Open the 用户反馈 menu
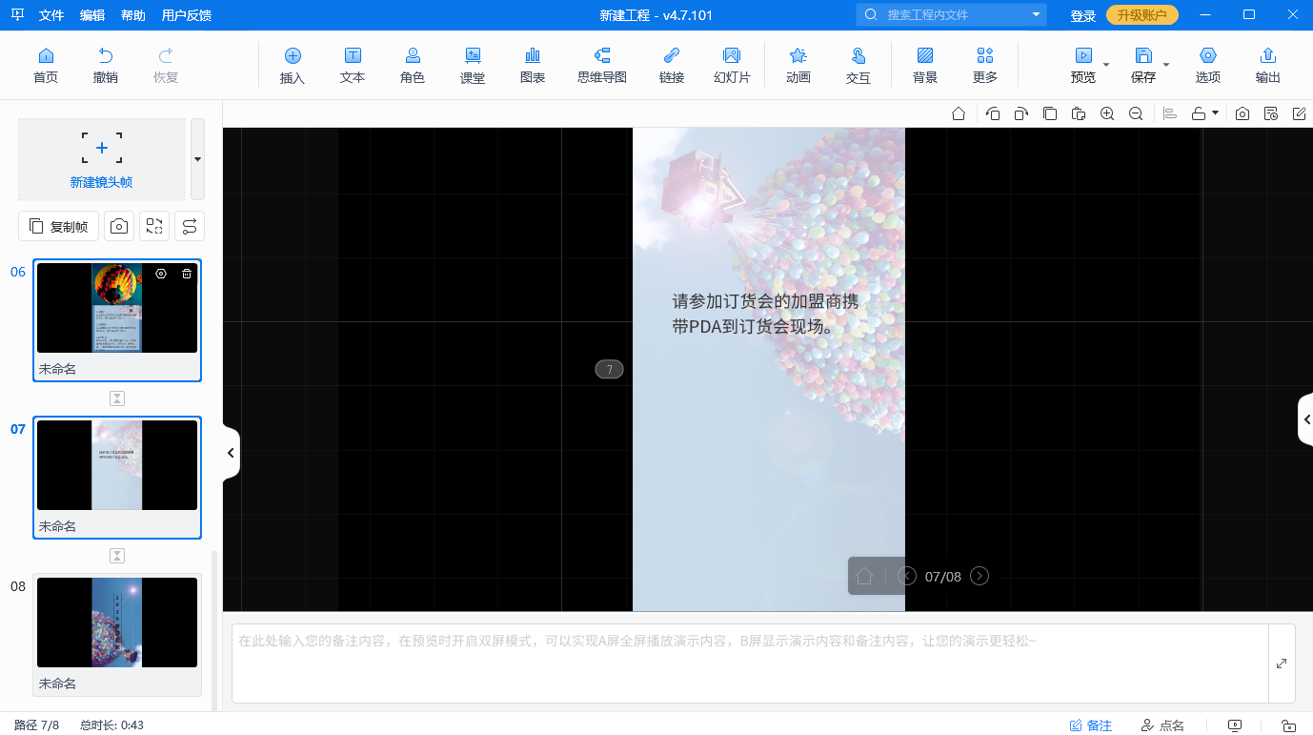 tap(187, 15)
